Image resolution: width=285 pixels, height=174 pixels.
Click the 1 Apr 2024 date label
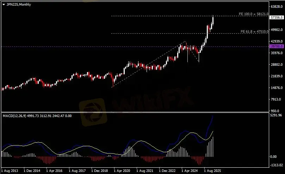190,171
